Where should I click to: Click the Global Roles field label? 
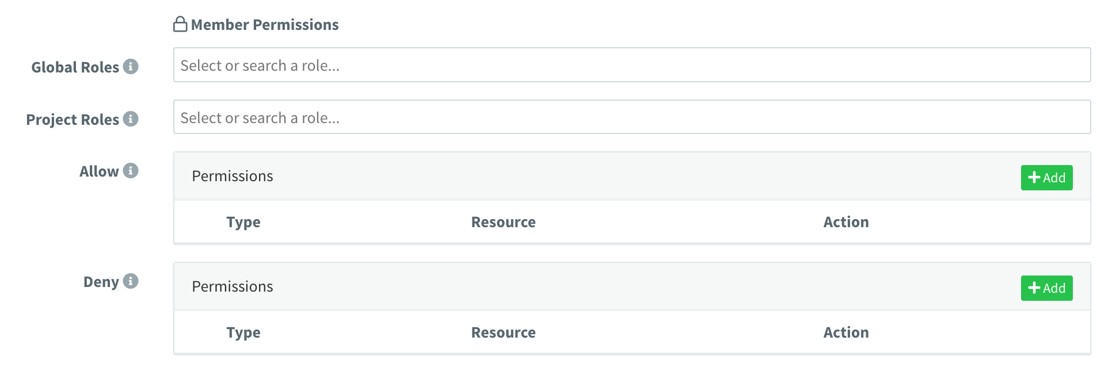[x=75, y=67]
